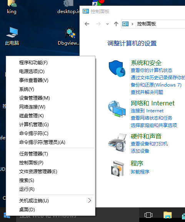This screenshot has width=185, height=222.
Task: Open the king user folder icon
Action: tap(12, 3)
